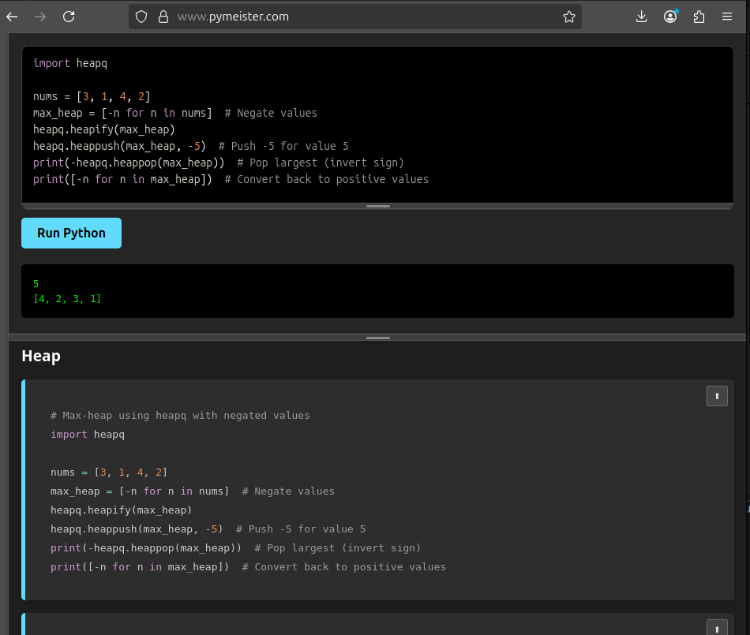
Task: Click the downloads icon in the toolbar
Action: [642, 16]
